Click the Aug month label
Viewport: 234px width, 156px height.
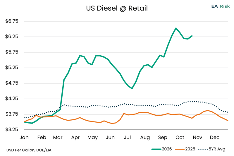coord(145,138)
